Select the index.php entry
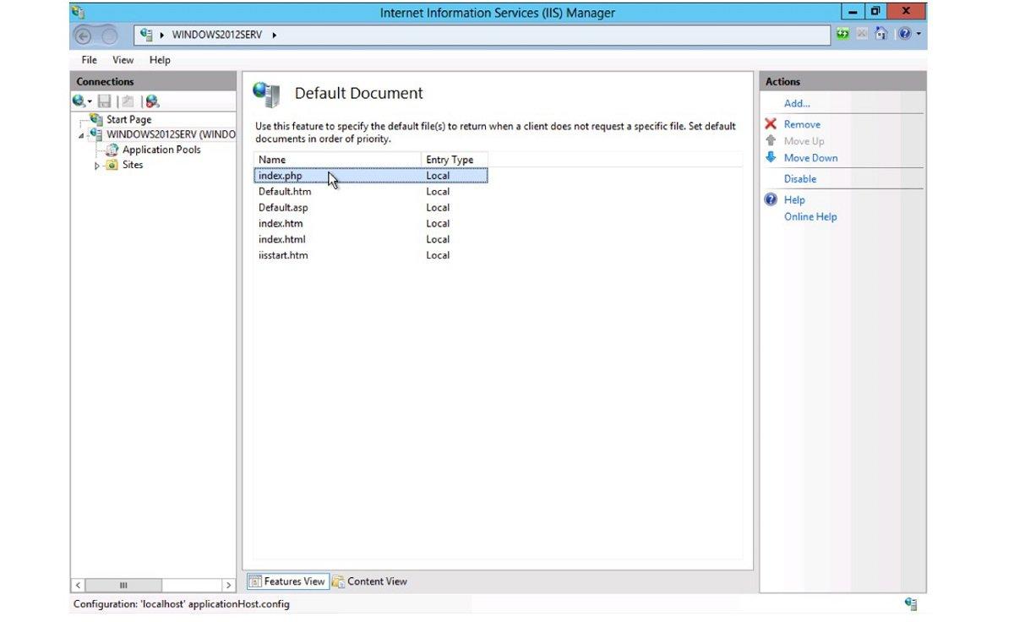 pyautogui.click(x=371, y=176)
